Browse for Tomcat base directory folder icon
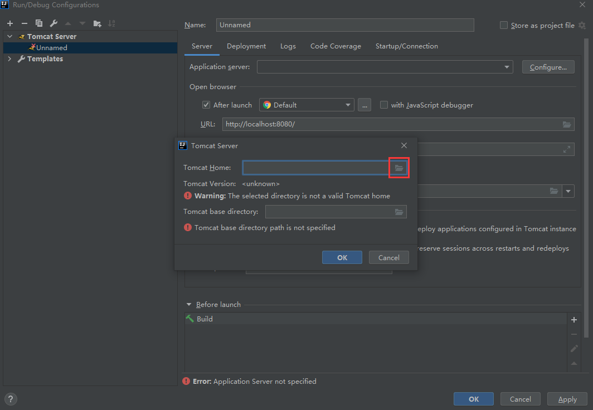This screenshot has height=410, width=593. tap(399, 212)
